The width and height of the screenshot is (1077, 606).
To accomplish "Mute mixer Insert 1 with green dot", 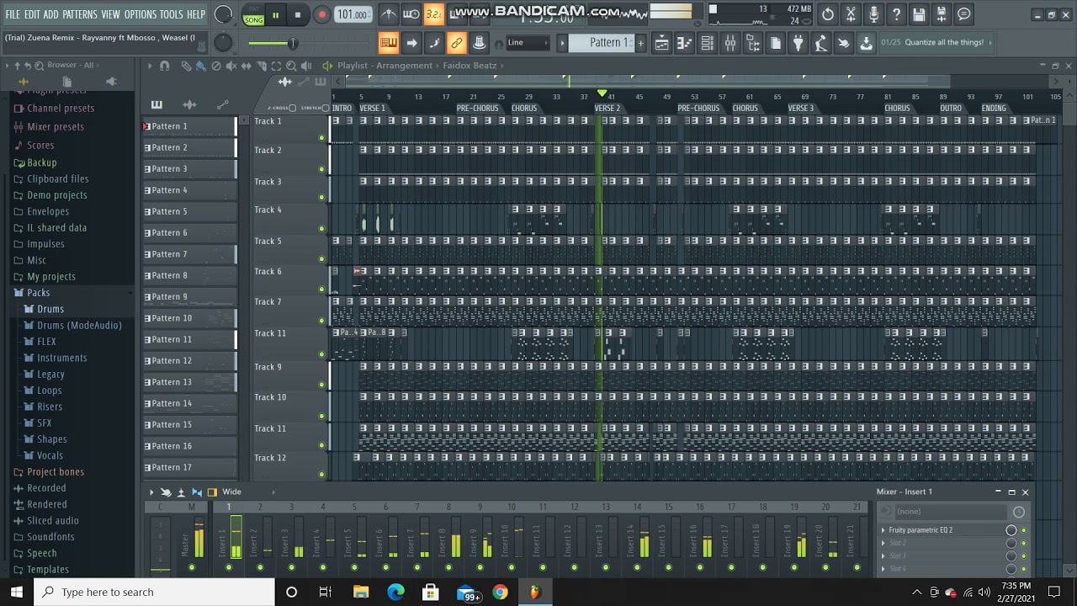I will [x=228, y=567].
